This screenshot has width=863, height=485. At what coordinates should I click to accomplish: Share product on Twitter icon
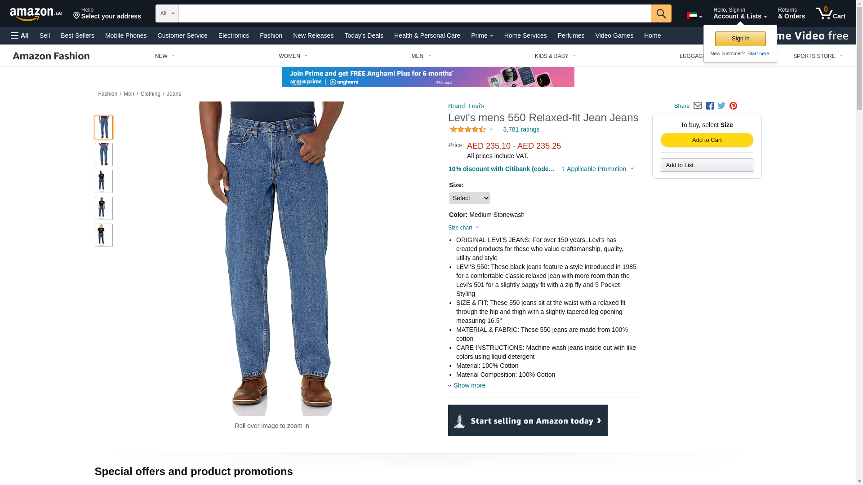(x=721, y=106)
